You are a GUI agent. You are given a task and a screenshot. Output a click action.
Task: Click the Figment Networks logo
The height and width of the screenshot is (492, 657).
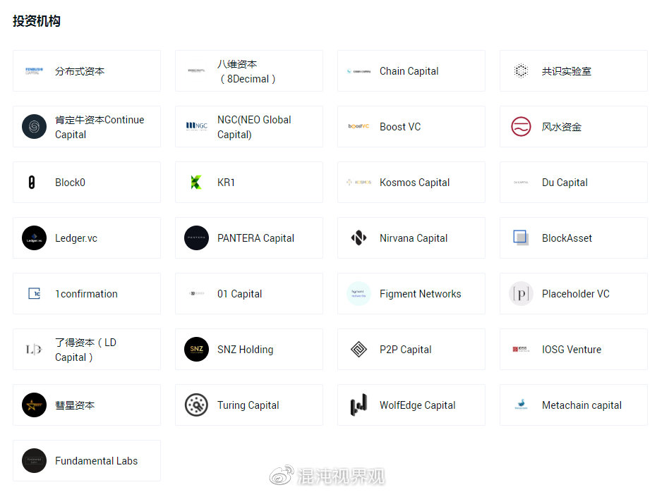358,294
